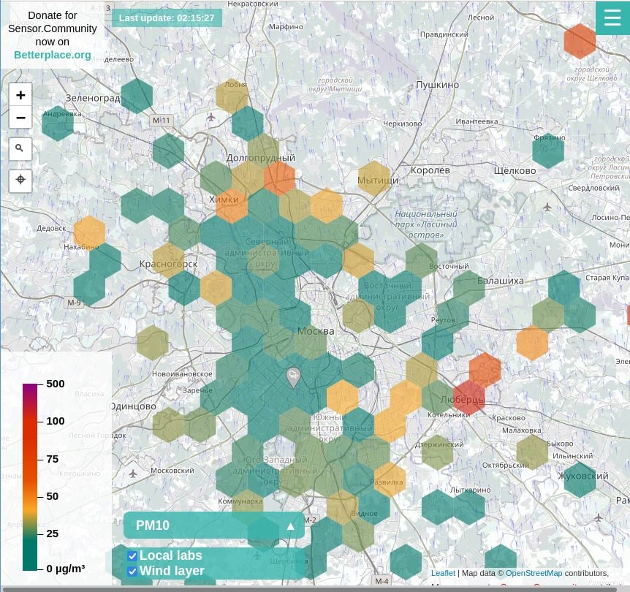Click the Щёлково city label
The width and height of the screenshot is (630, 592).
click(x=515, y=171)
